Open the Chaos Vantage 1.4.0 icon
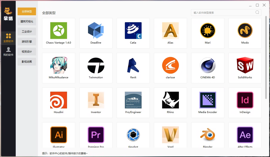Viewport: 270px width, 157px height. click(58, 30)
